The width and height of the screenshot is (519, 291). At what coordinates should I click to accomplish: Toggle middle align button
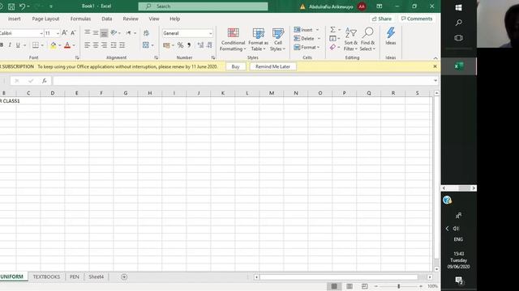(96, 32)
